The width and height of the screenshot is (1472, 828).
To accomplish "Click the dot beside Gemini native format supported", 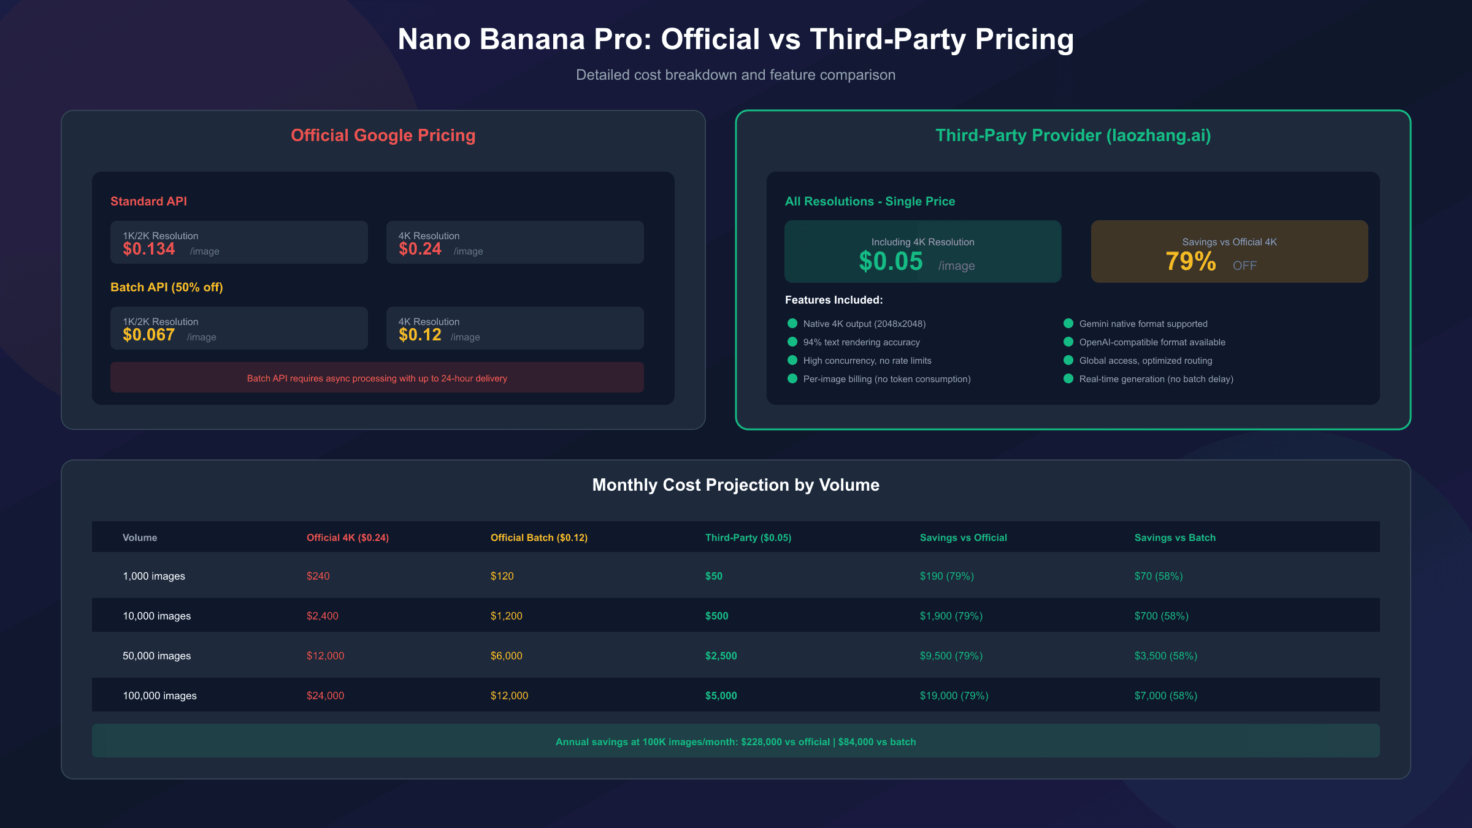I will point(1068,323).
